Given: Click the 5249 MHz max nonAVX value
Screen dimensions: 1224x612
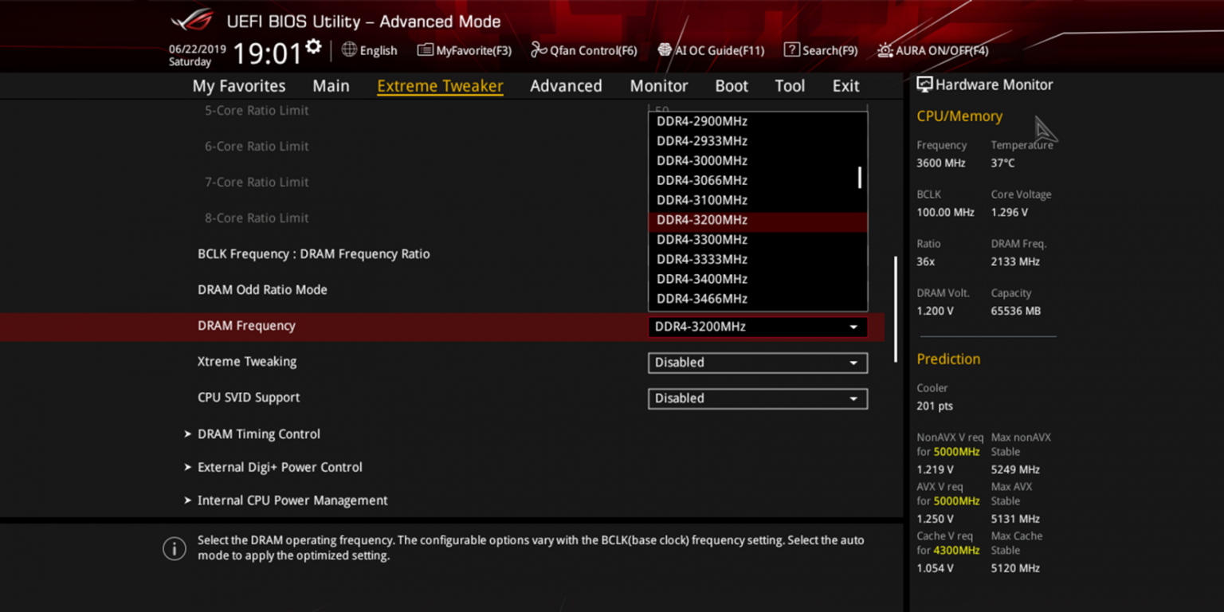Looking at the screenshot, I should tap(1015, 470).
